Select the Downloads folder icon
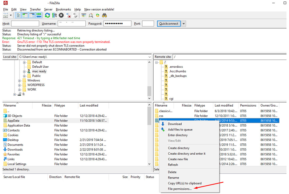 [x=5, y=149]
